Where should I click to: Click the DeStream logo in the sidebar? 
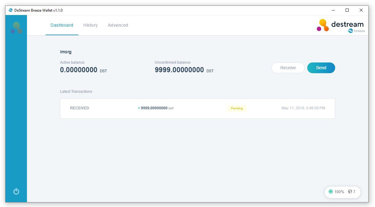coord(16,28)
